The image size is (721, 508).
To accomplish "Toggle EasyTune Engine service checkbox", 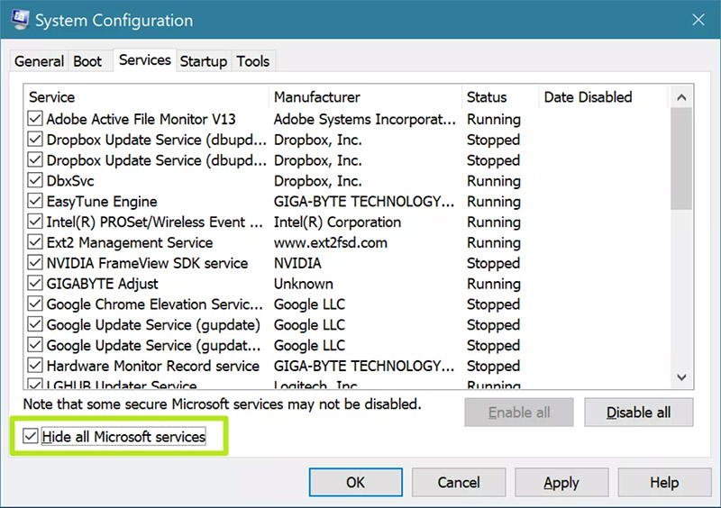I will [35, 201].
